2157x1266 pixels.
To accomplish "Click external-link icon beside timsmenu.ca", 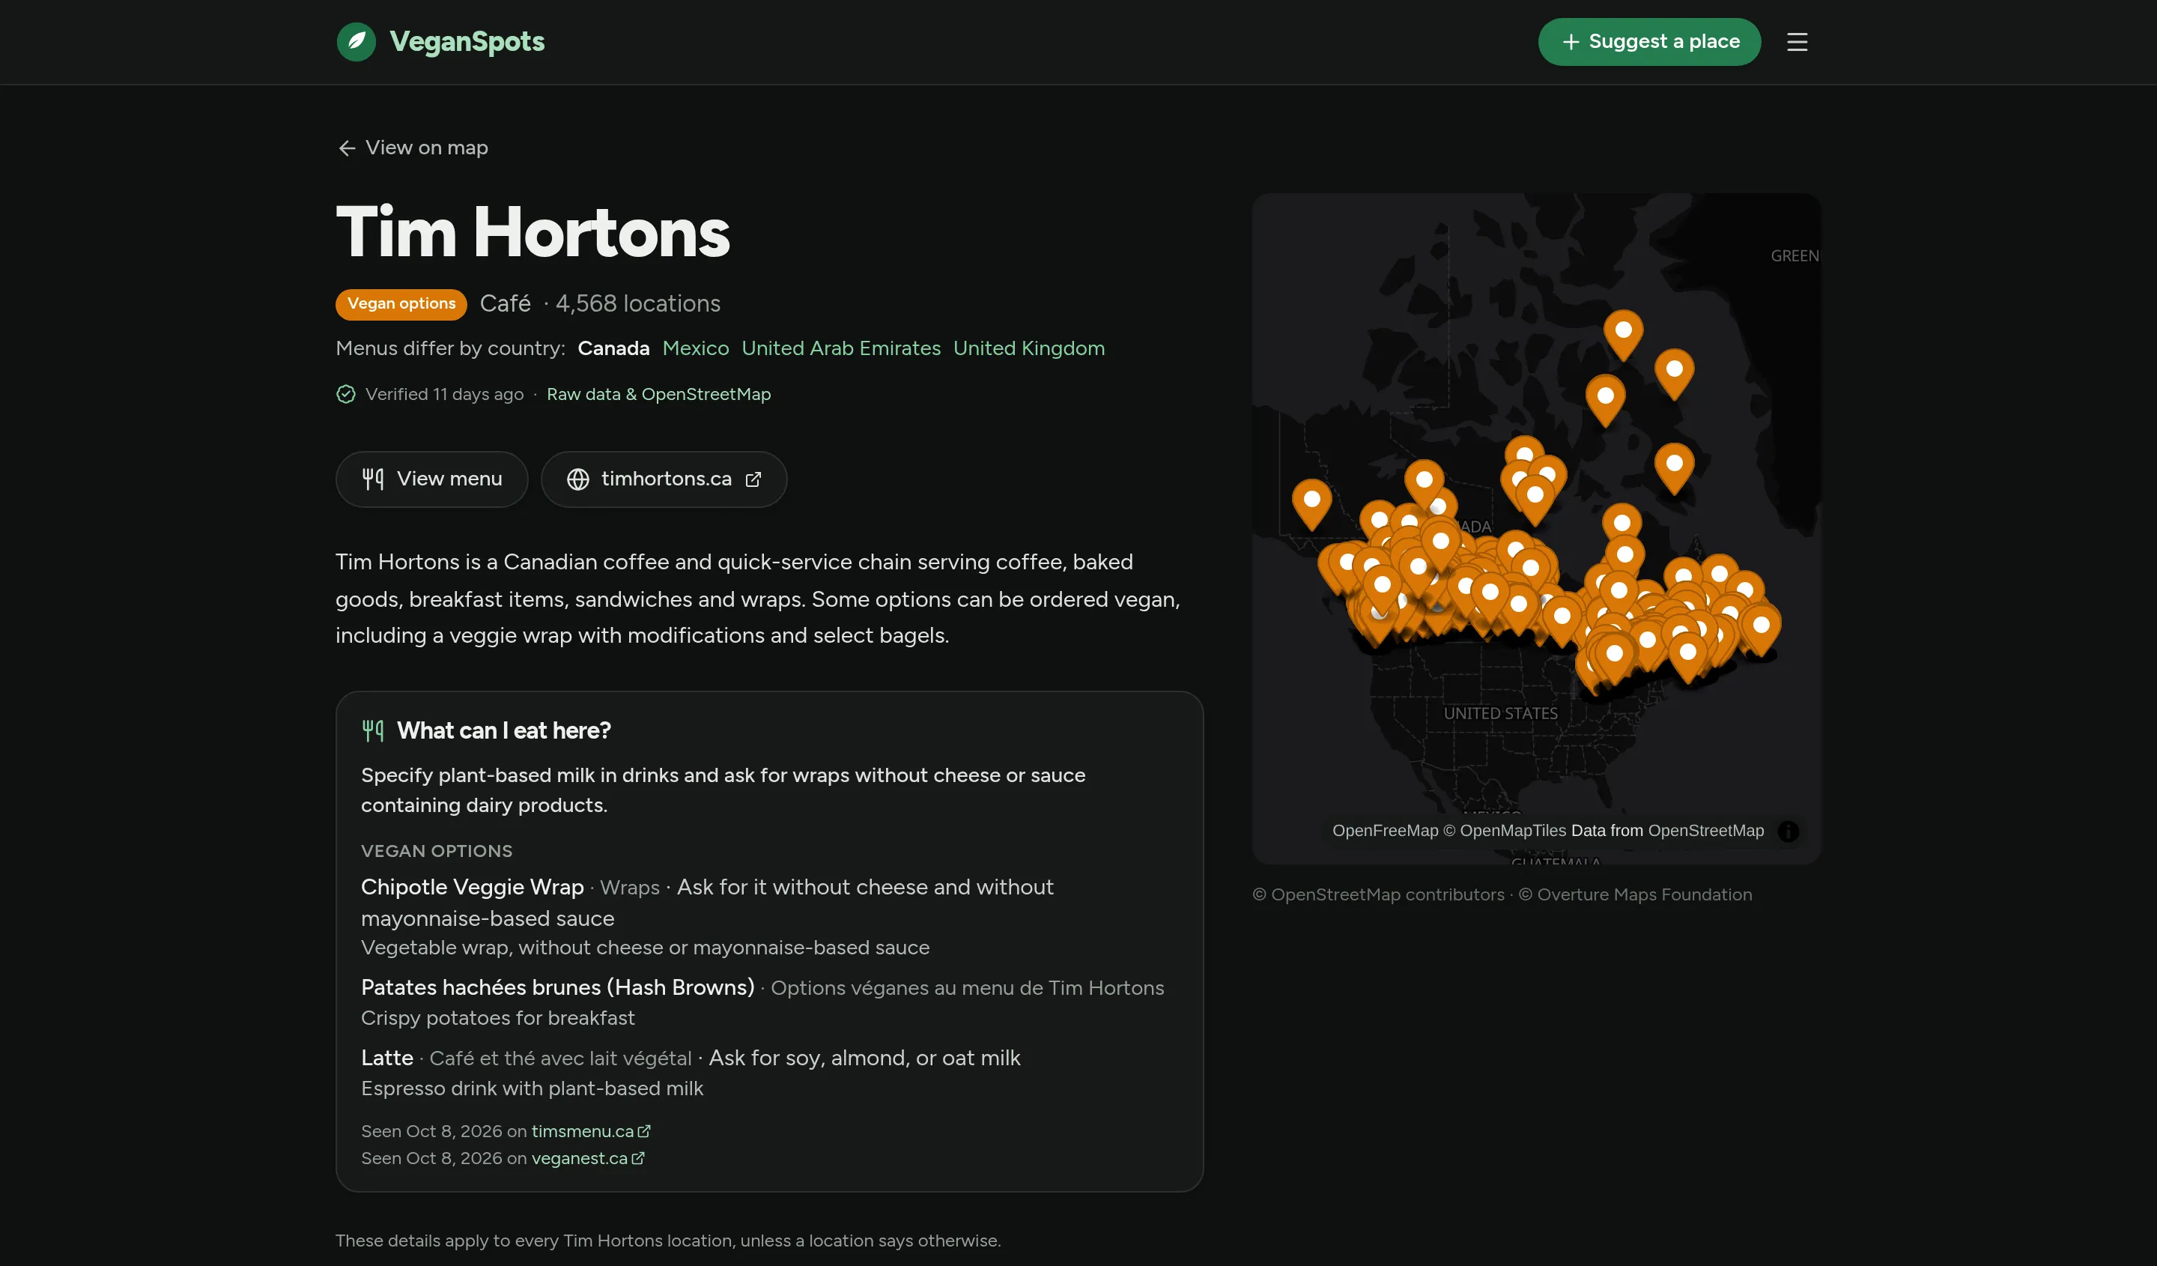I will pyautogui.click(x=645, y=1130).
